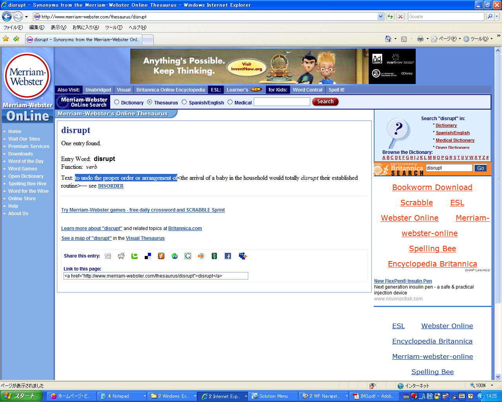Select the Medical radio button

(x=230, y=102)
